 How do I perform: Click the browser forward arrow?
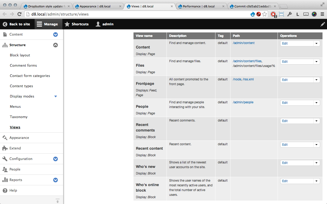pyautogui.click(x=12, y=14)
